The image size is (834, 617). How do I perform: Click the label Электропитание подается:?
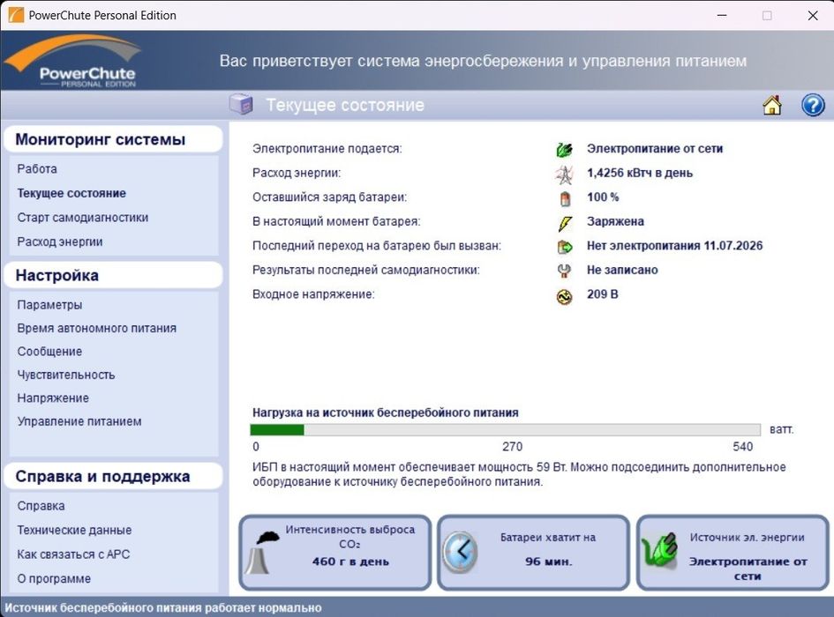pyautogui.click(x=327, y=149)
